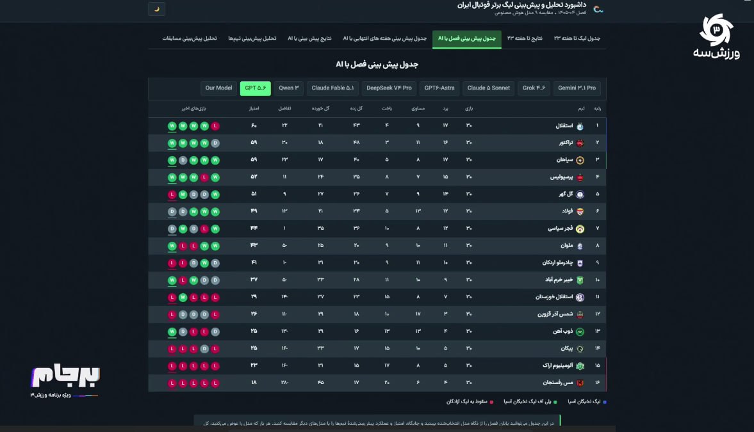Select the Claude 5 Sonnet model
Screen dimensions: 754x432
coord(488,88)
